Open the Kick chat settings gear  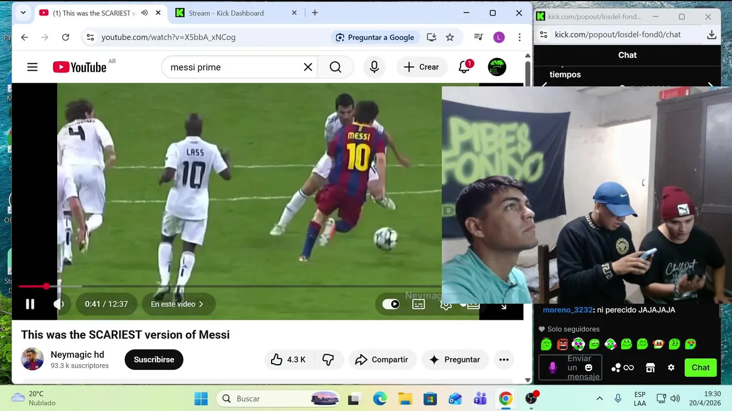671,368
